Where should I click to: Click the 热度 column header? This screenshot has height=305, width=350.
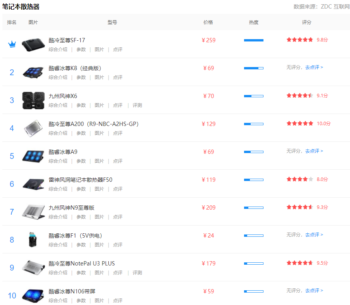pyautogui.click(x=253, y=22)
